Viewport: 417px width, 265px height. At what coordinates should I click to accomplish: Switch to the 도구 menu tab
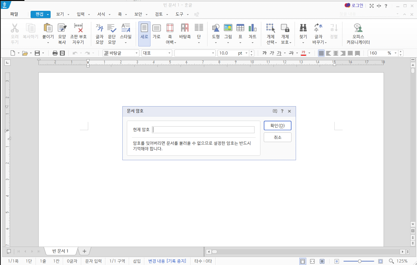180,14
